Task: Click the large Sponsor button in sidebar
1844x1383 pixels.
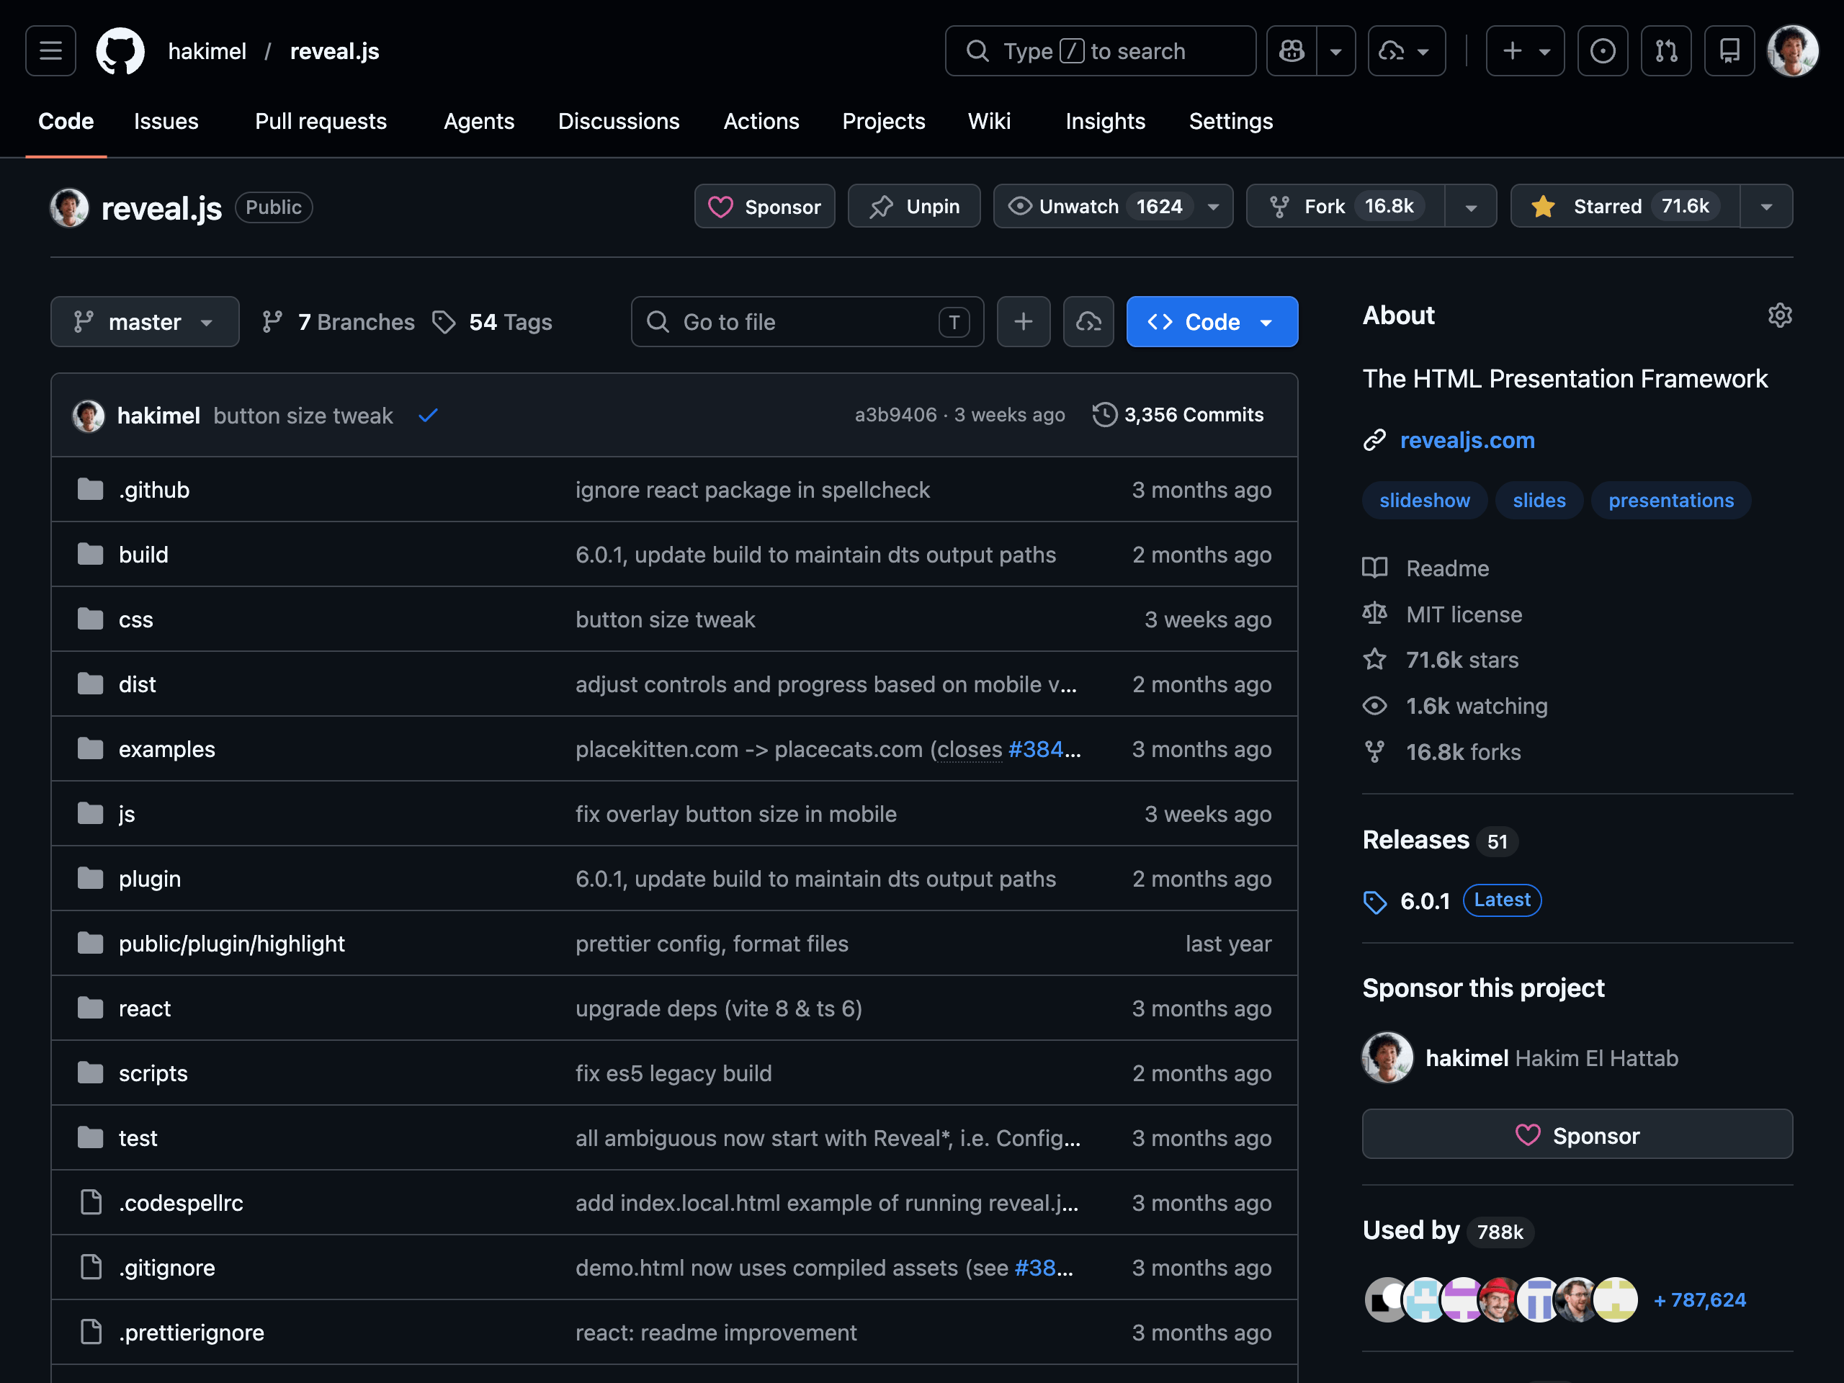Action: click(x=1577, y=1134)
